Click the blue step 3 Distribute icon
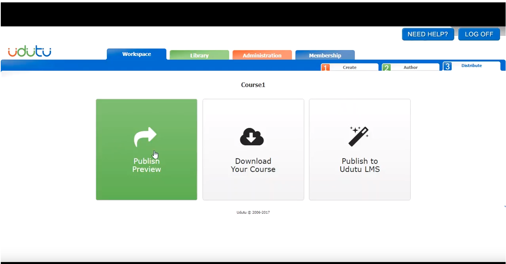This screenshot has width=506, height=264. [x=447, y=66]
